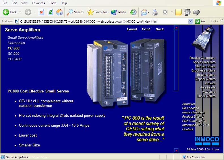Click the grayed Forward arrow button
This screenshot has height=160, width=224.
[28, 12]
